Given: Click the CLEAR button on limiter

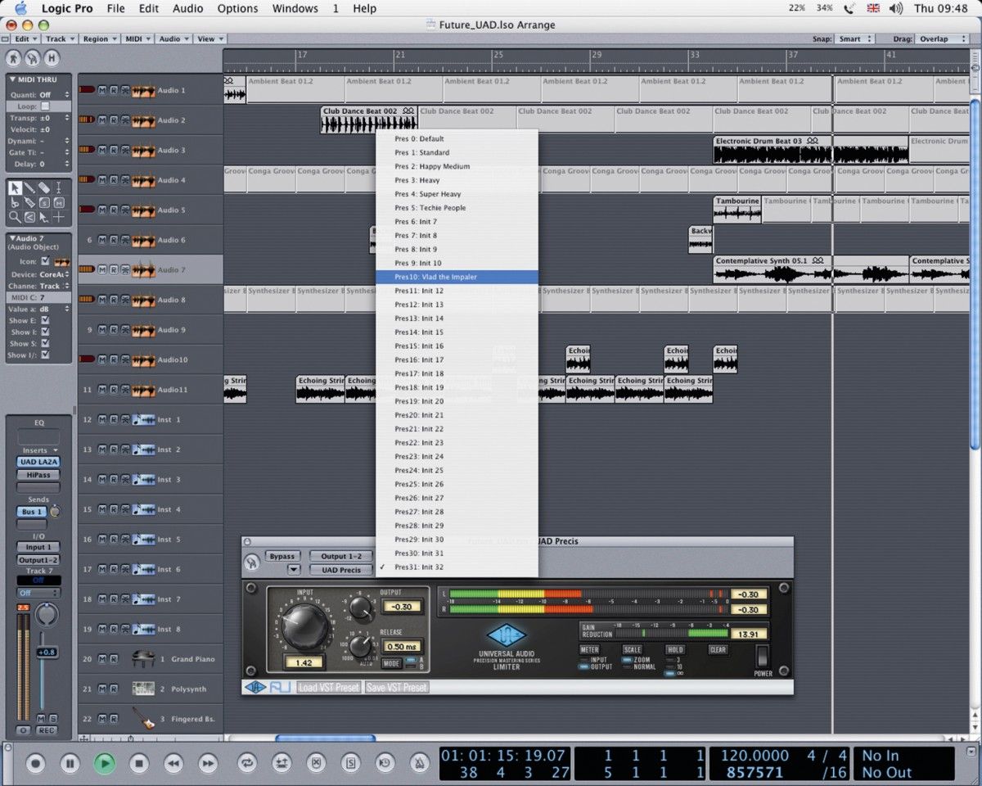Looking at the screenshot, I should [x=718, y=649].
